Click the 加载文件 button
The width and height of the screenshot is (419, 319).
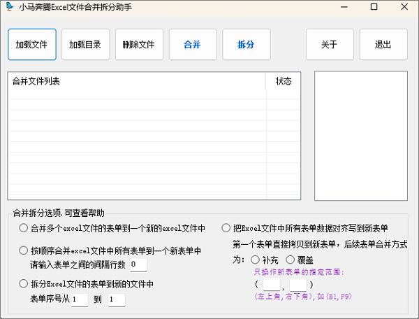pos(32,45)
